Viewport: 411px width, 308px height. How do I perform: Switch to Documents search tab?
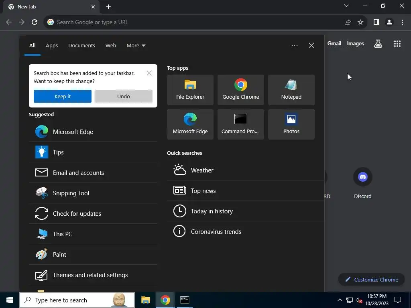click(81, 46)
